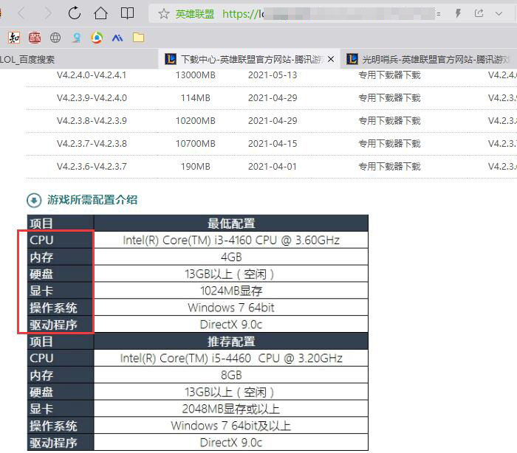
Task: Click 专用下载器下载 for V4.2.3.9-V4.2.4.0
Action: (389, 98)
